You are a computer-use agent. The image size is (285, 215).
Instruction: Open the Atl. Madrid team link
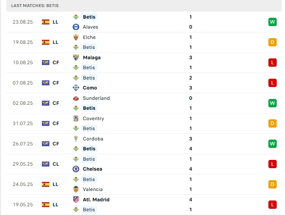click(96, 200)
